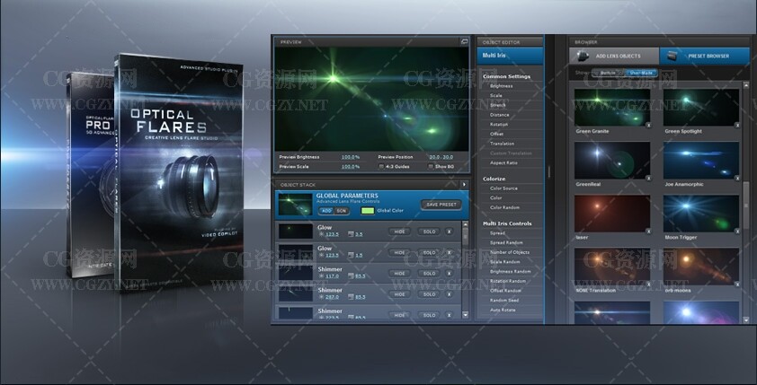Expand the Object Stack arrow menu
Viewport: 757px width, 385px height.
464,184
